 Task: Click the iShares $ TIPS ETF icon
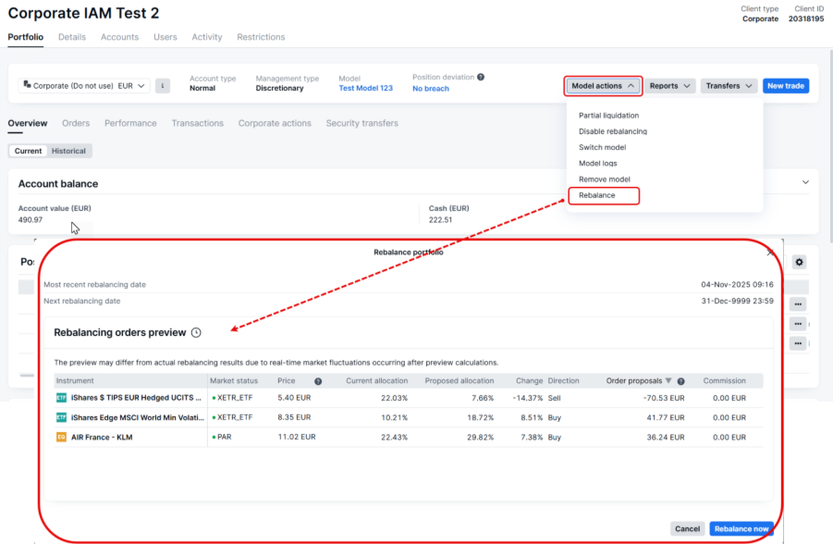[61, 398]
